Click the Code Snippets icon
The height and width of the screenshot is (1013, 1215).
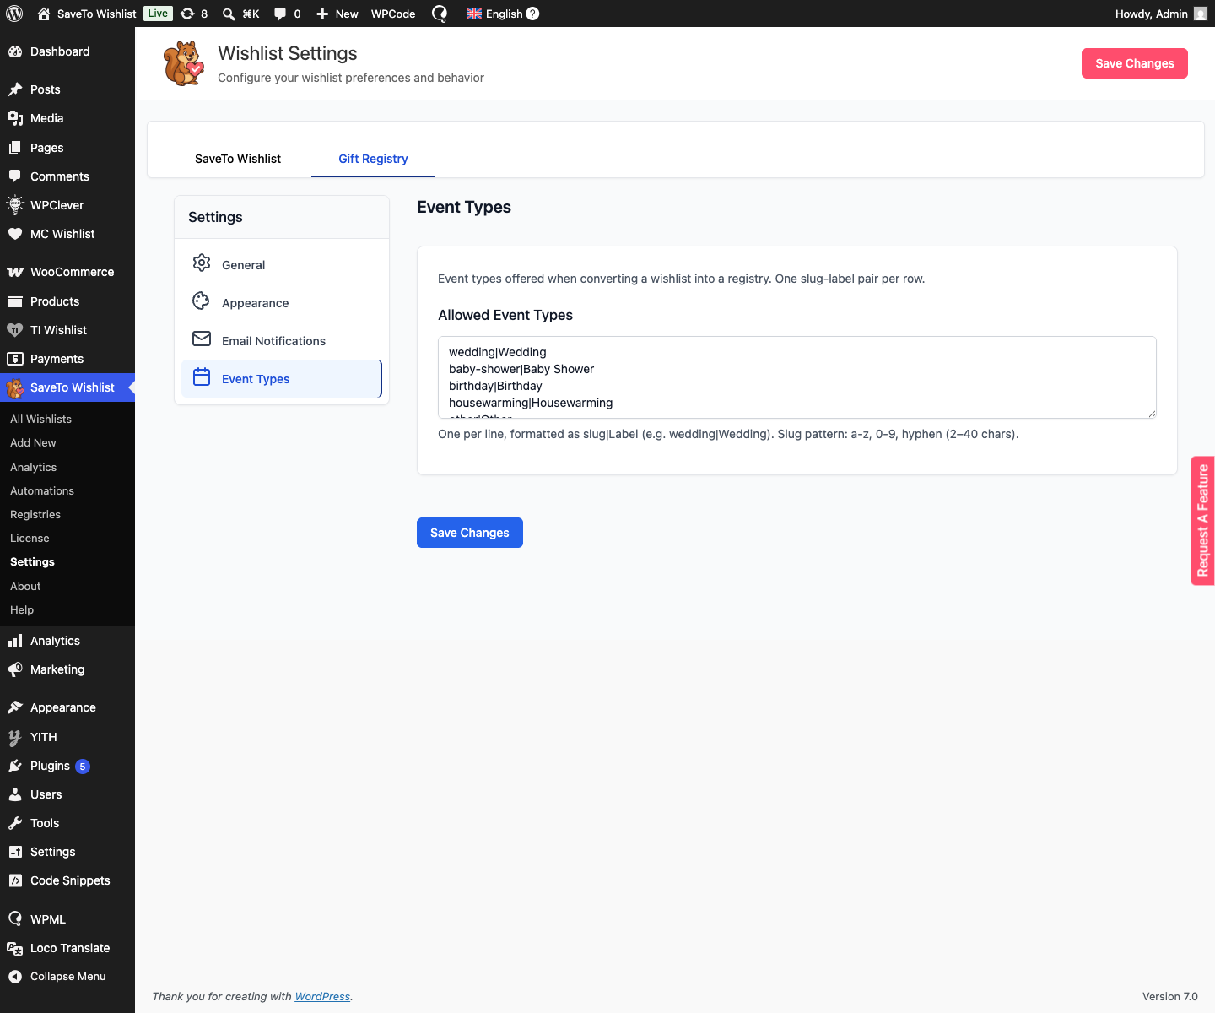(x=15, y=880)
